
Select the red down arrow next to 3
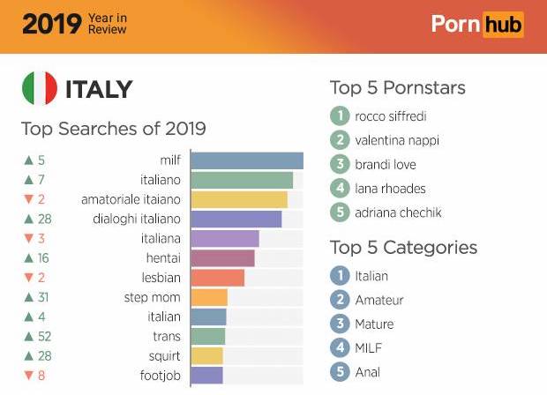(29, 239)
